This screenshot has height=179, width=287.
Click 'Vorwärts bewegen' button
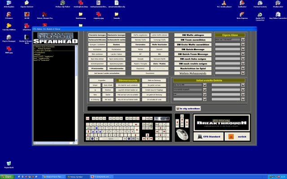(x=97, y=35)
